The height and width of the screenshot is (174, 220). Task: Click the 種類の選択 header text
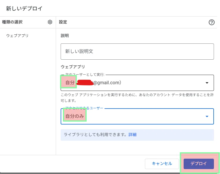12,22
